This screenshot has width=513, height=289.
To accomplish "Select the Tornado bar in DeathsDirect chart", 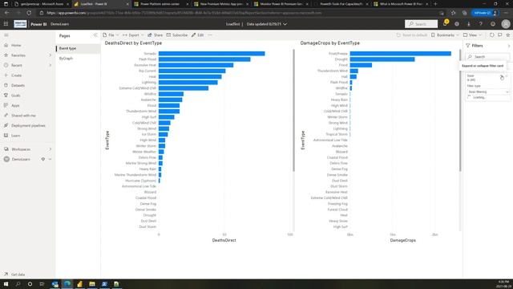I will tap(212, 54).
